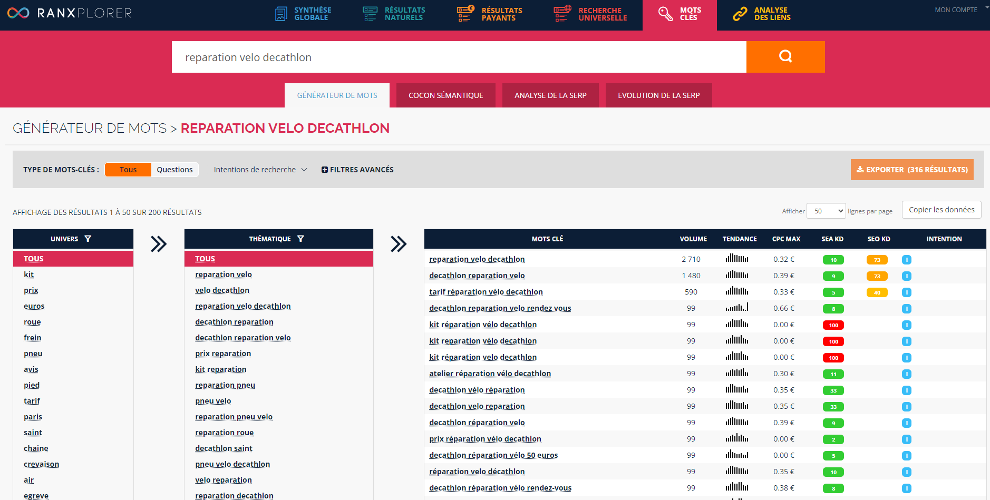Image resolution: width=990 pixels, height=500 pixels.
Task: Click SEO KD badge 40 for 'tarif réparation vélo decathlon'
Action: click(x=877, y=292)
